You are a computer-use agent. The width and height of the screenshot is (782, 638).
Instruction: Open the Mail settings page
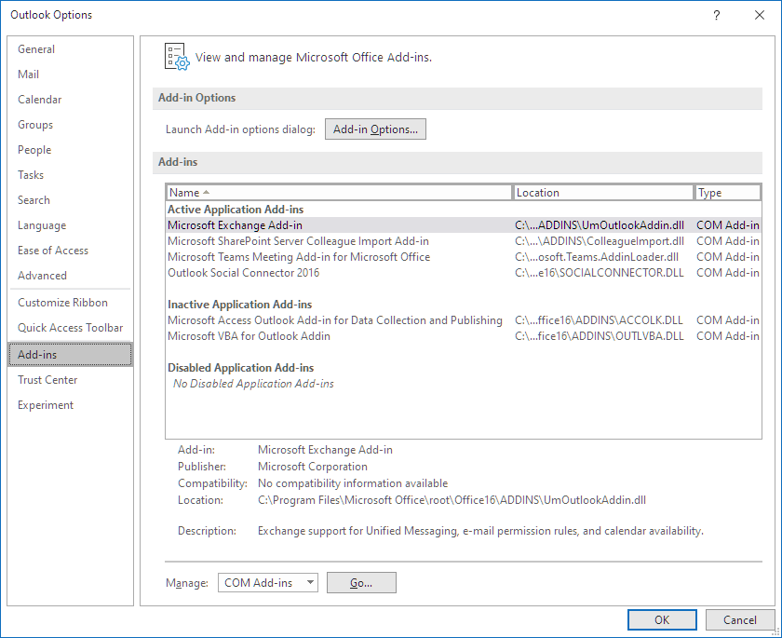pos(28,74)
